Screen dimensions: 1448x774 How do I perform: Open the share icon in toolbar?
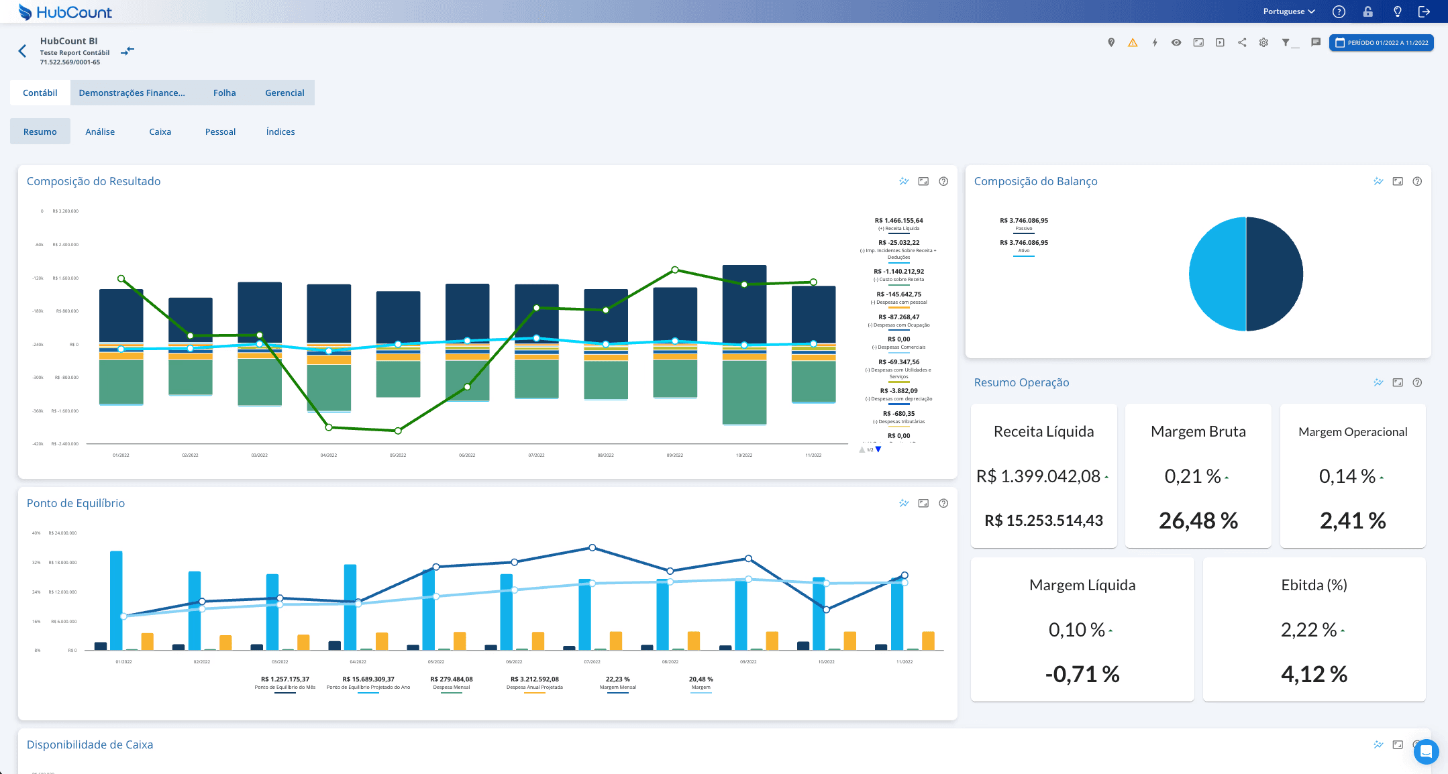pyautogui.click(x=1242, y=43)
